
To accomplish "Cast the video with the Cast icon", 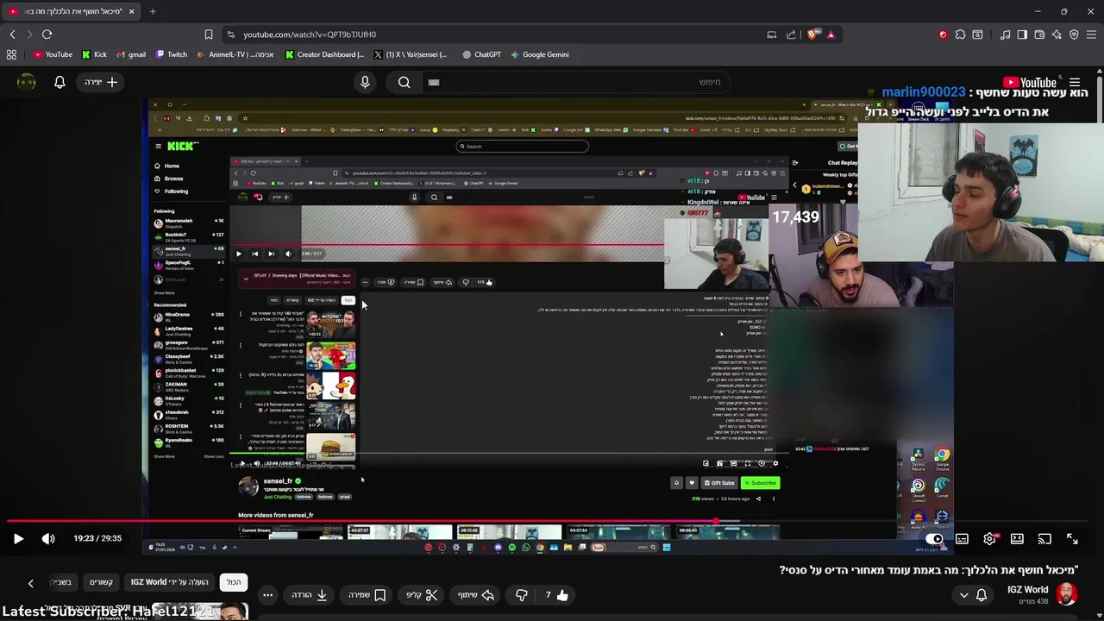I will [x=1044, y=539].
